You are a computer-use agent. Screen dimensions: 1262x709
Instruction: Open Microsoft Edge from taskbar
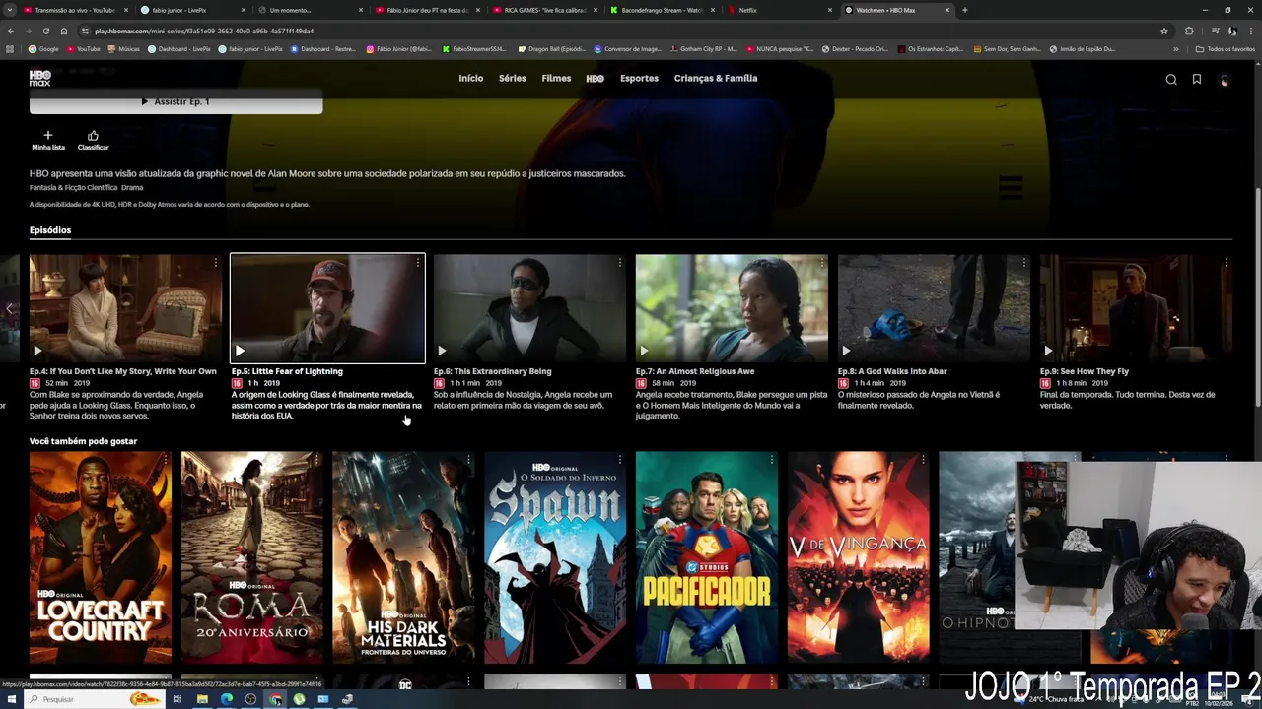[x=227, y=699]
